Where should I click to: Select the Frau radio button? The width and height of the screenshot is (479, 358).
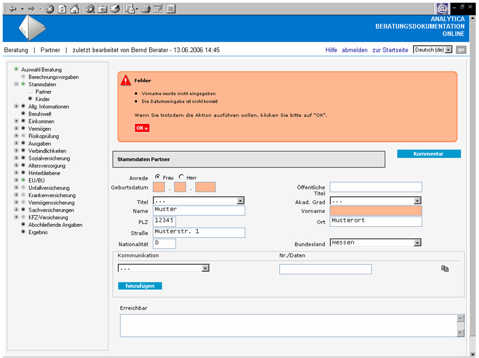click(x=158, y=177)
